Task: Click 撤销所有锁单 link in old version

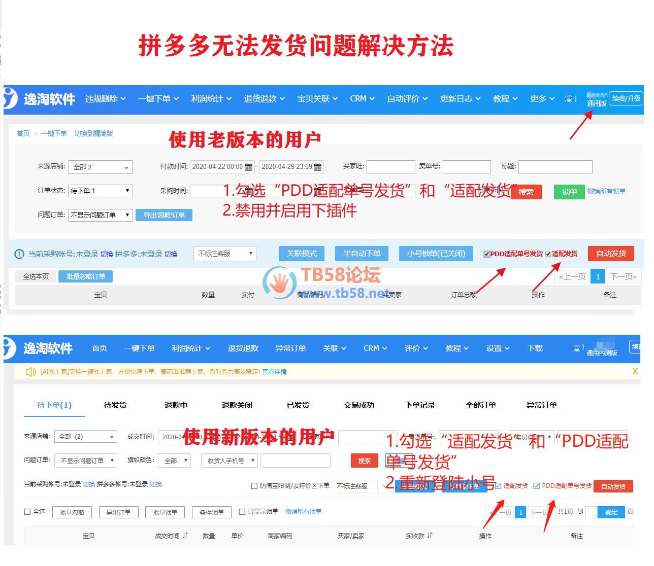Action: (x=606, y=192)
